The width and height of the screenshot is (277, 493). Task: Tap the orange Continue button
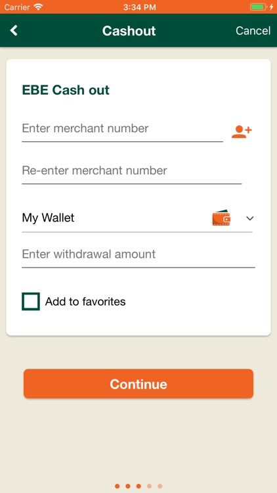tap(138, 384)
